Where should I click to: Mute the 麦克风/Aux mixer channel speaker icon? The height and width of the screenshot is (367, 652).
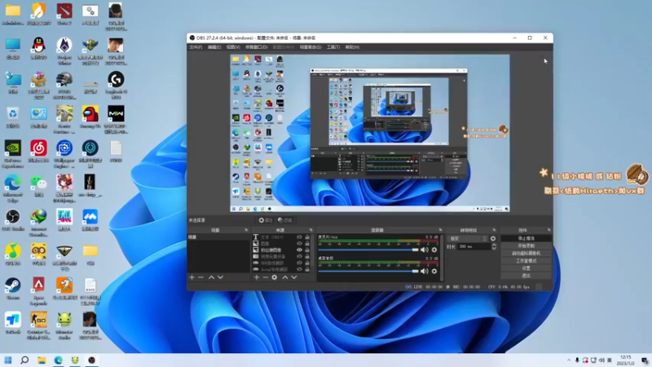click(424, 250)
